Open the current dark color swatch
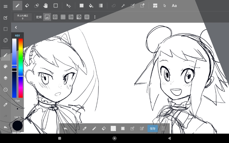Viewport: 229px width, 143px height. click(x=17, y=126)
